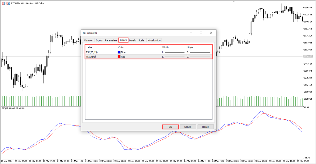Select the Parameters tab

point(111,40)
